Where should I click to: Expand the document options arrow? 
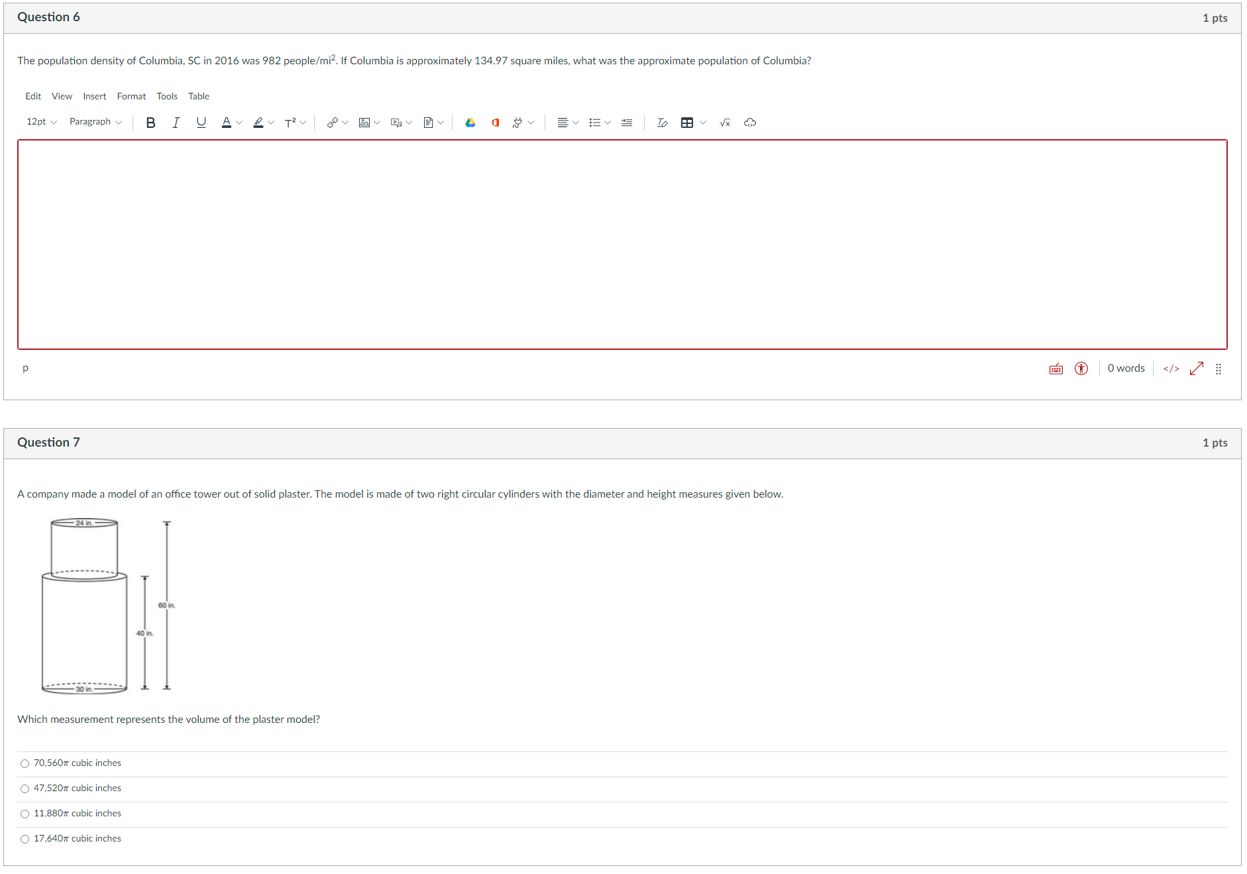tap(441, 123)
